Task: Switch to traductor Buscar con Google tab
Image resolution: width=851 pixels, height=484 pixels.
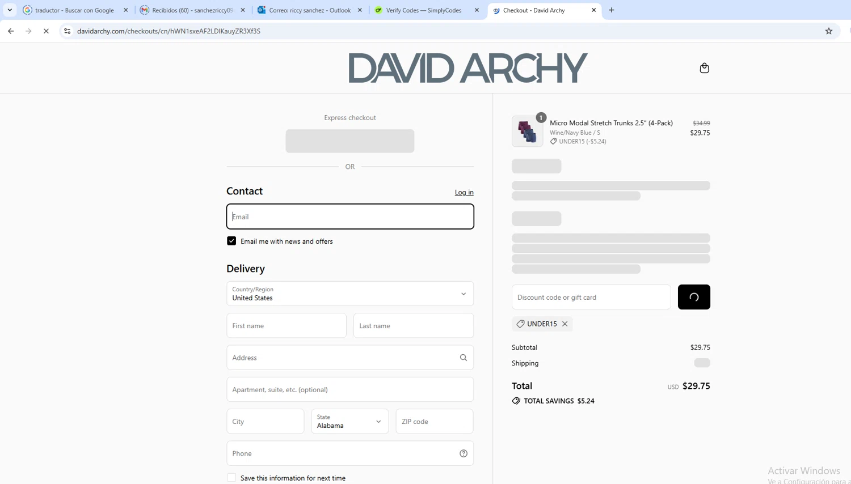Action: [x=74, y=10]
